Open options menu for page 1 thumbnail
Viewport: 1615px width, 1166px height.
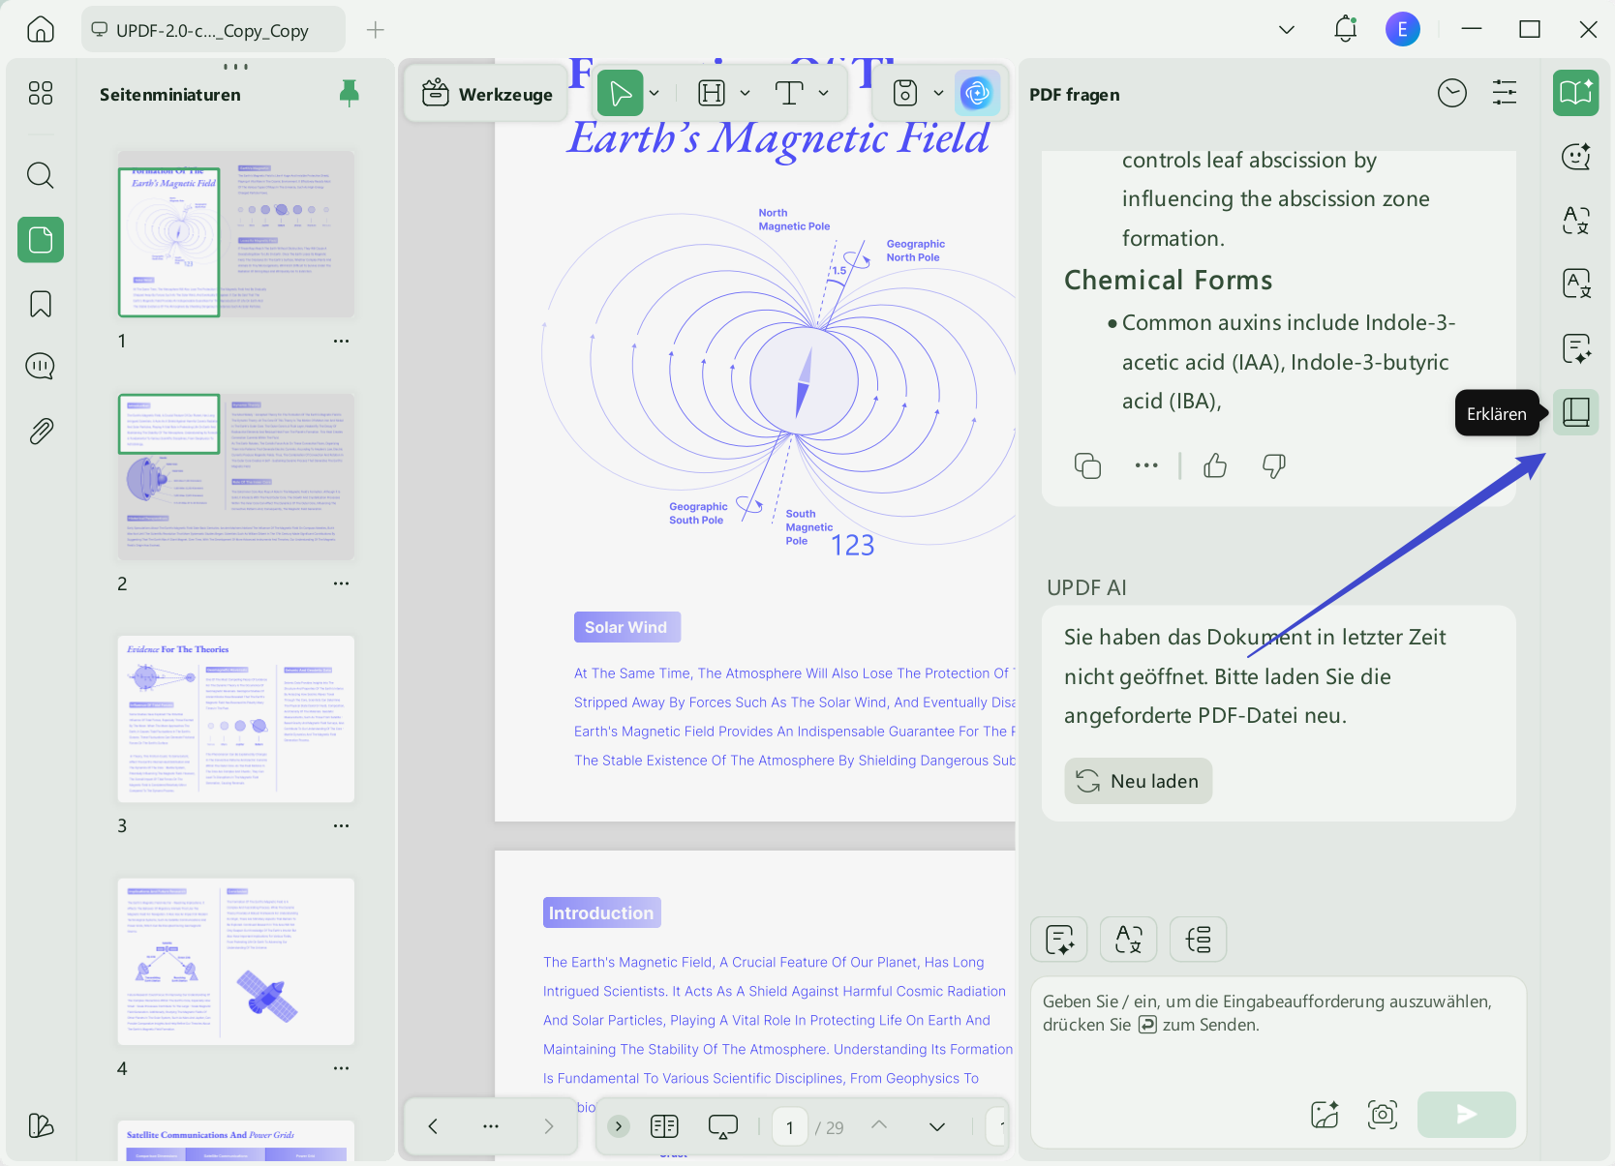pos(341,342)
